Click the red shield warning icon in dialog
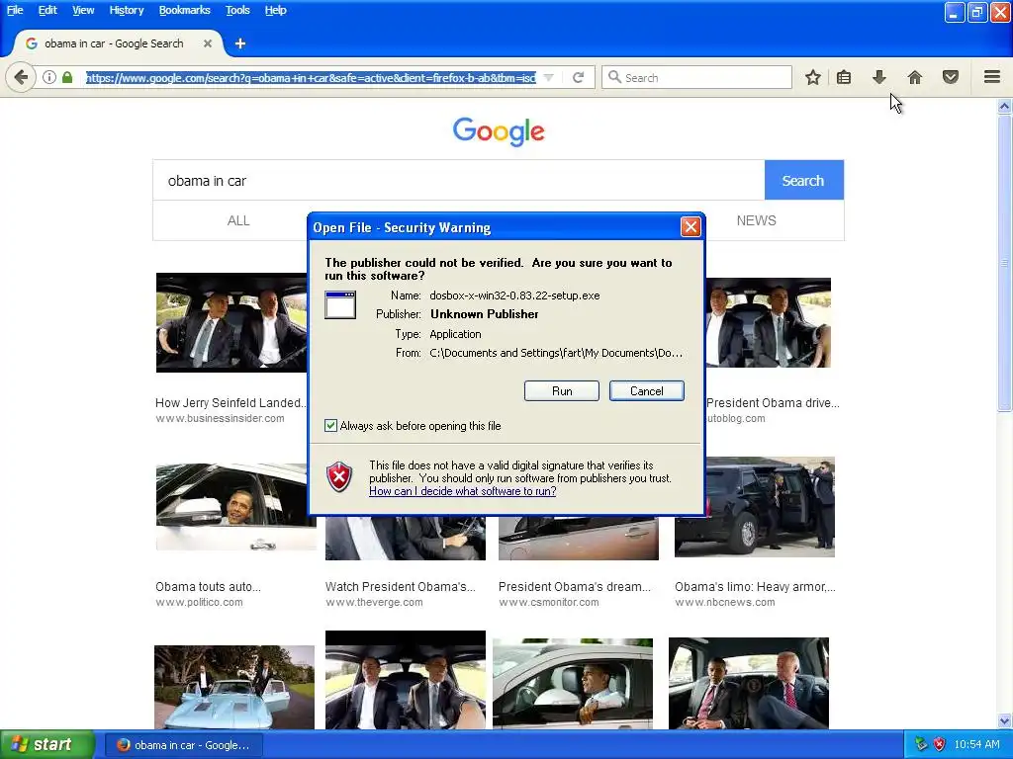1013x759 pixels. pos(339,477)
